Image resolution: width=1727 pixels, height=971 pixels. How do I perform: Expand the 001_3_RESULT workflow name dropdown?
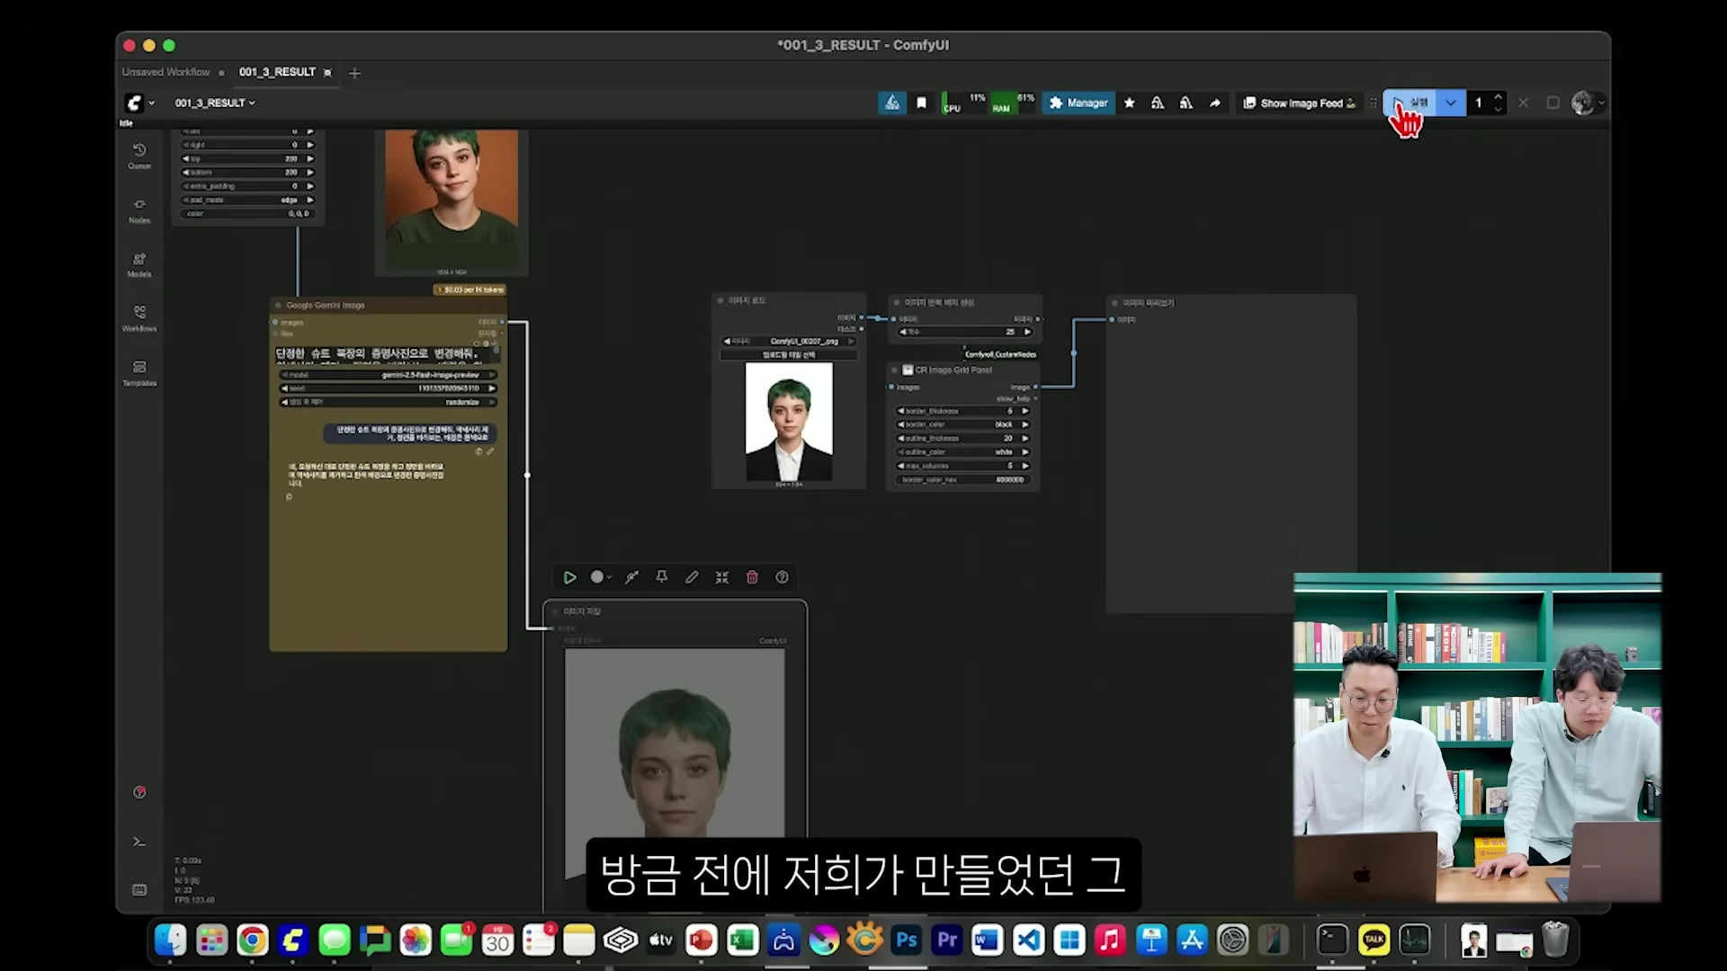click(x=215, y=103)
